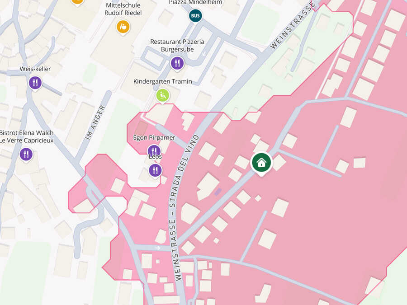407x305 pixels.
Task: Click the Piazza Mindelheim label
Action: [x=195, y=2]
